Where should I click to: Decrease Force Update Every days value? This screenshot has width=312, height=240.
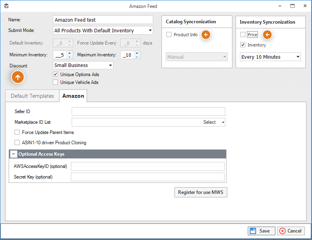pyautogui.click(x=137, y=45)
